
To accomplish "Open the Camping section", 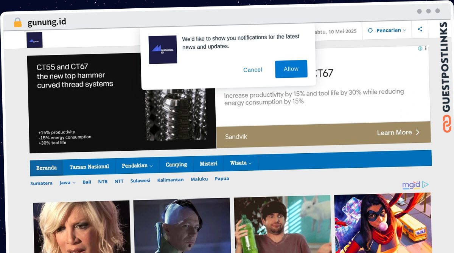I will [x=176, y=164].
